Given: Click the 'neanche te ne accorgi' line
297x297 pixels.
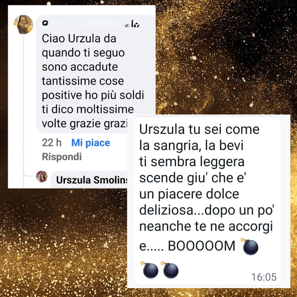Looking at the screenshot, I should click(x=206, y=226).
